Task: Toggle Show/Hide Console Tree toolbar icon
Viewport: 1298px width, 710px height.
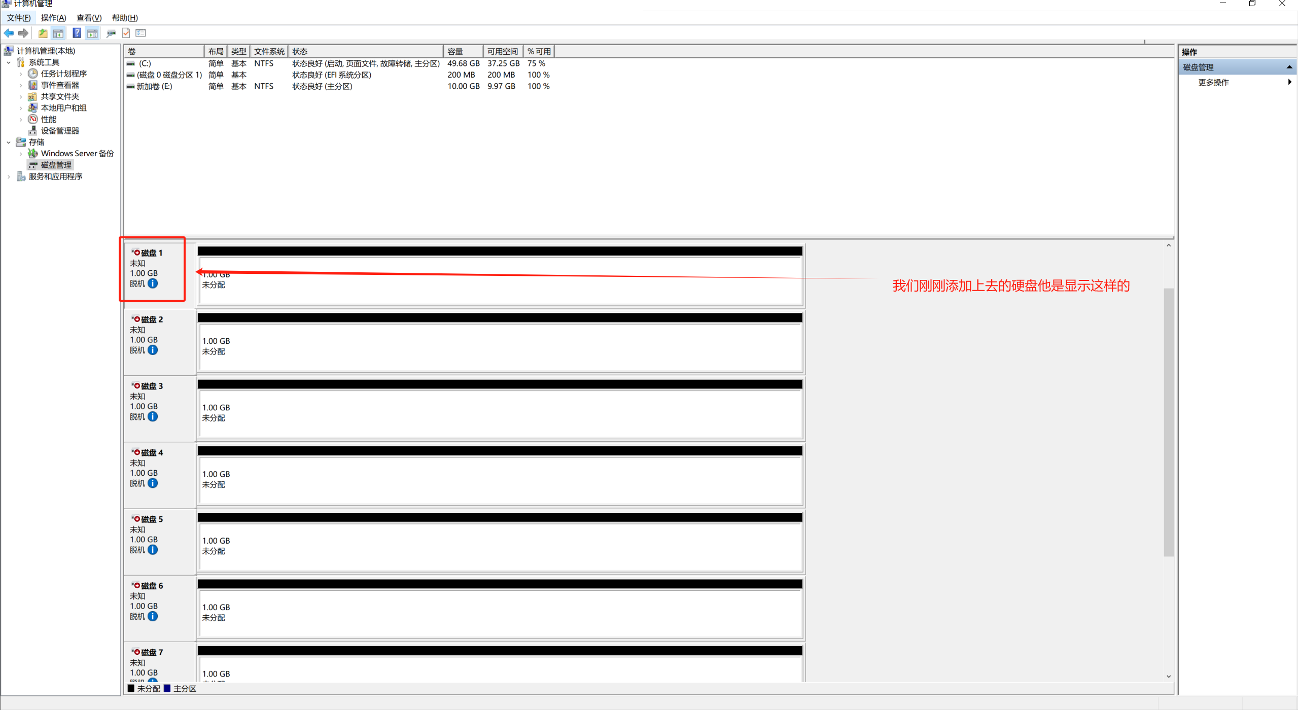Action: [58, 33]
